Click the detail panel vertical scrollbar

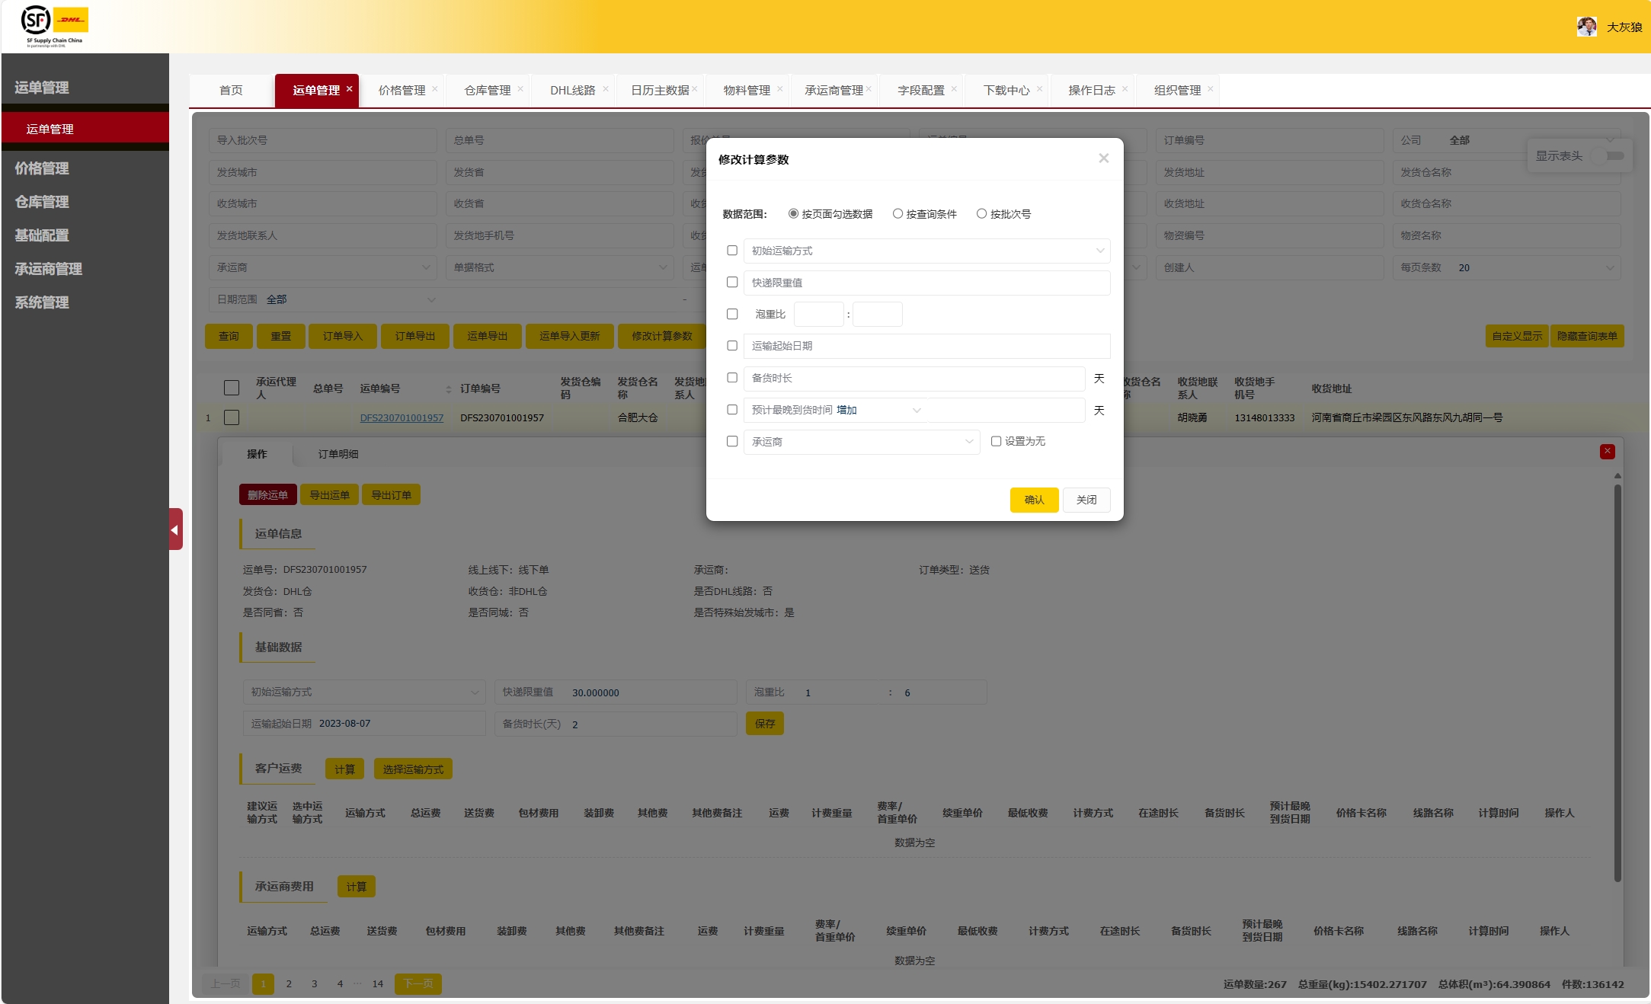pyautogui.click(x=1617, y=682)
